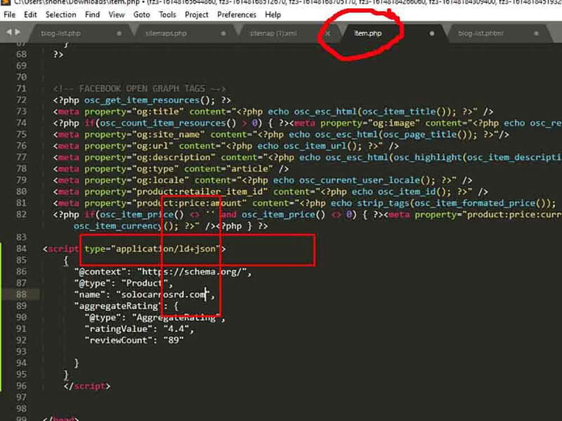Click the "og:title" property value

(x=158, y=112)
